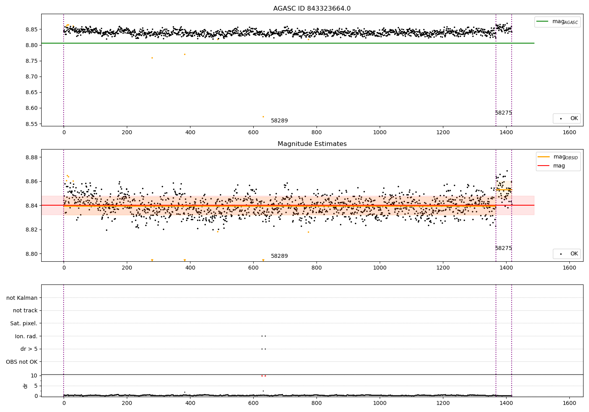This screenshot has width=589, height=412.
Task: Click the '58275' annotation in the top plot
Action: coord(503,113)
